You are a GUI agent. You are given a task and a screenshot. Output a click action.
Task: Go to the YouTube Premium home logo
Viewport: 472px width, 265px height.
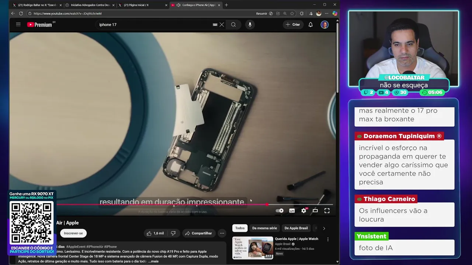point(39,25)
